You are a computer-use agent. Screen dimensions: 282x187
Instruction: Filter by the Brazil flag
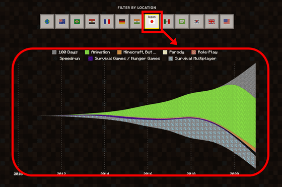77,22
